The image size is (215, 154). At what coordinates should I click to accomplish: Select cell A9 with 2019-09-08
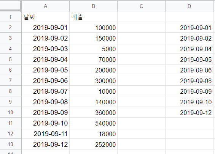46,102
